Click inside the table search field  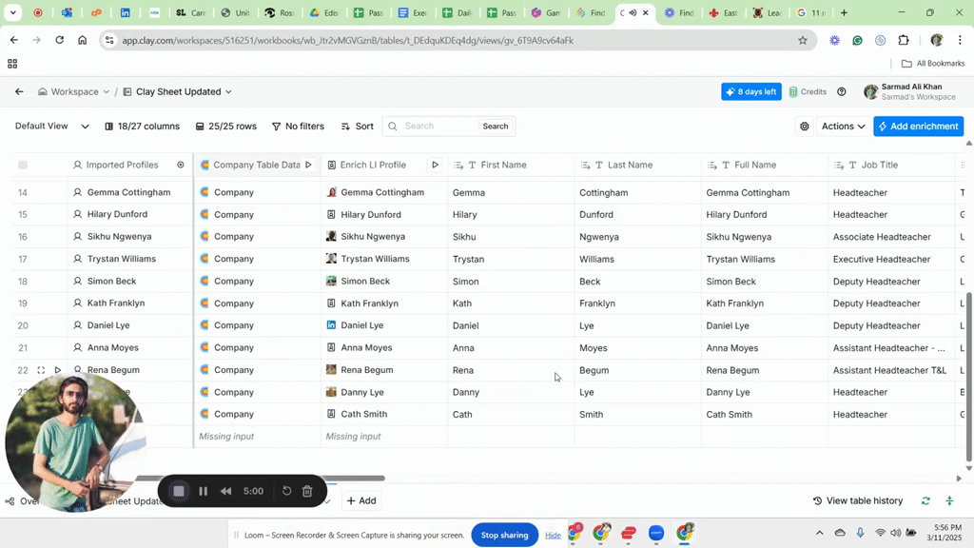pos(438,127)
